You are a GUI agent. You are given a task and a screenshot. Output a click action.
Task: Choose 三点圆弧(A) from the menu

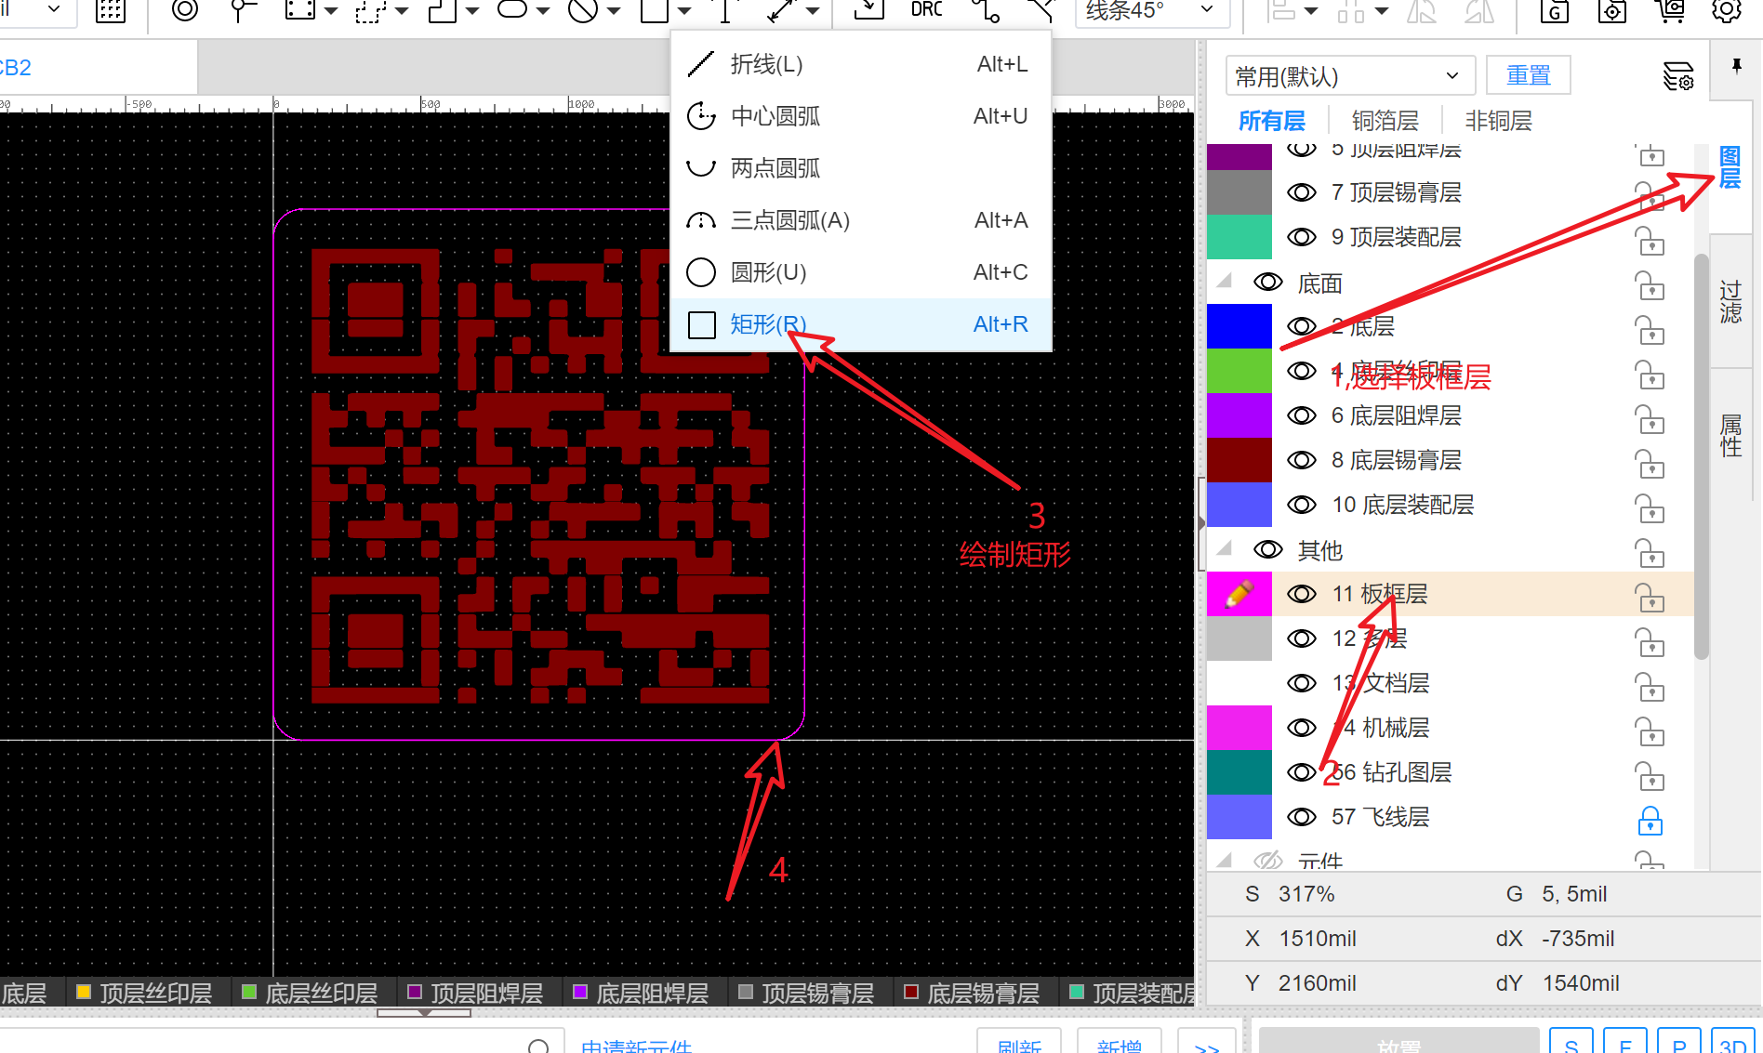860,220
